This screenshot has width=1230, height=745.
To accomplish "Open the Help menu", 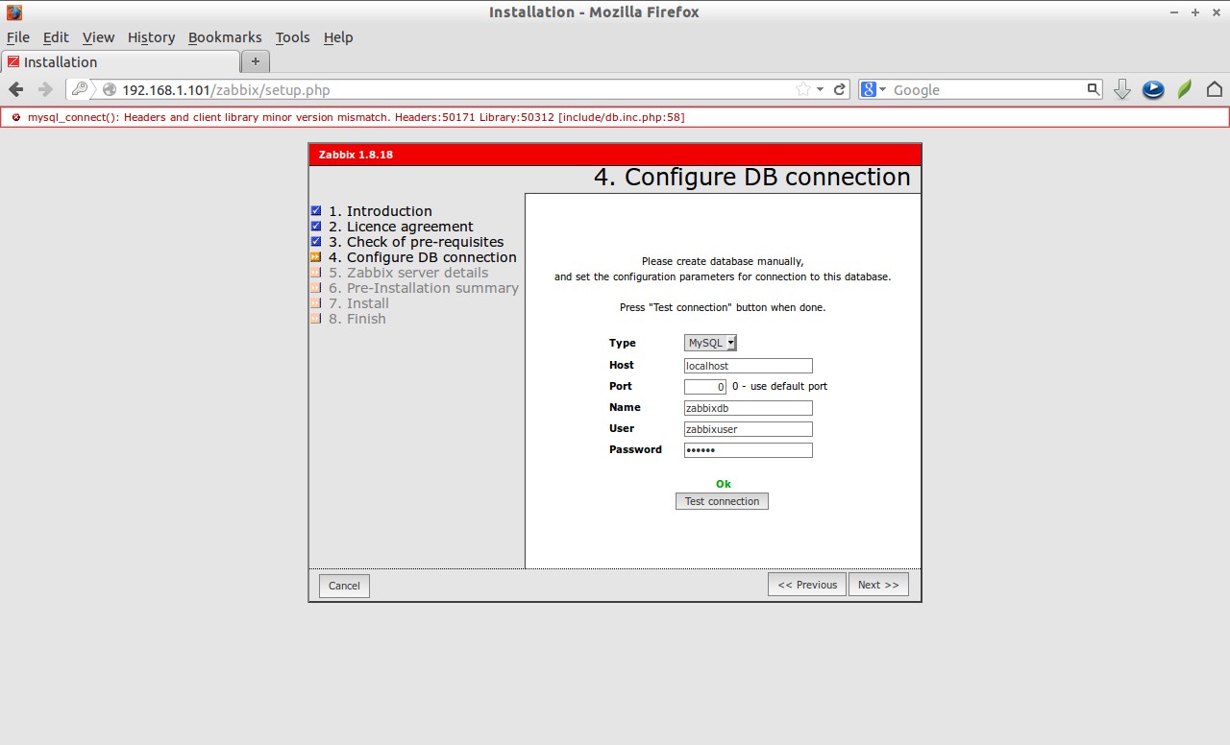I will pos(338,37).
